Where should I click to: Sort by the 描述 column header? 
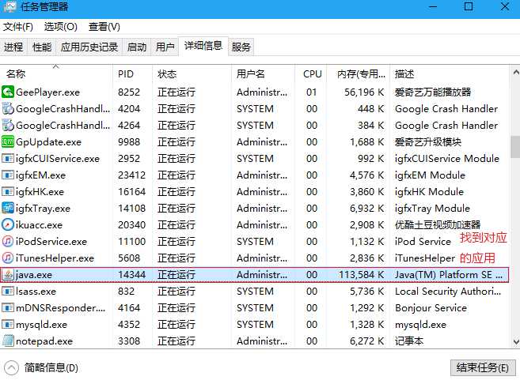(x=450, y=73)
